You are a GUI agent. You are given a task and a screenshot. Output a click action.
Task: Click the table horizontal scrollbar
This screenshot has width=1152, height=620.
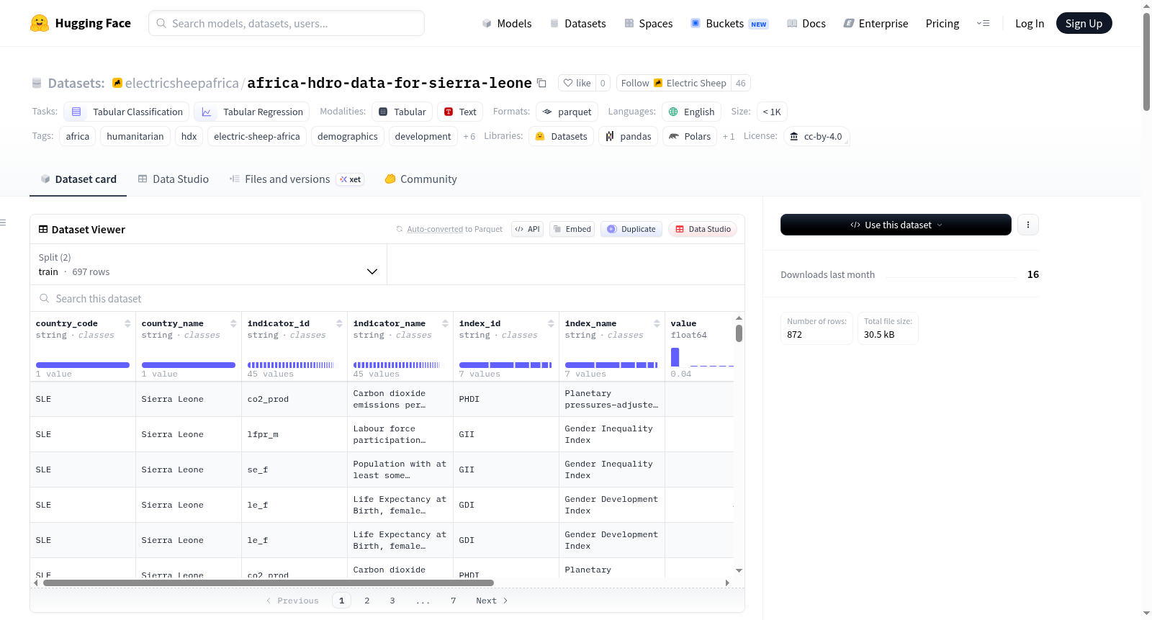coord(269,583)
